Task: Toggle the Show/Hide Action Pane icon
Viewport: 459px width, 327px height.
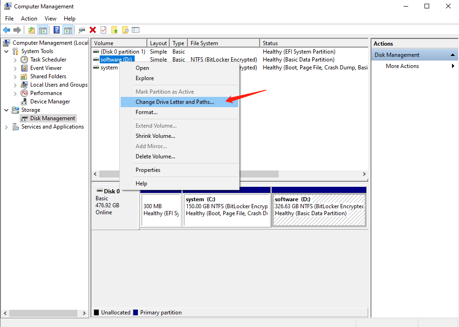Action: [68, 30]
